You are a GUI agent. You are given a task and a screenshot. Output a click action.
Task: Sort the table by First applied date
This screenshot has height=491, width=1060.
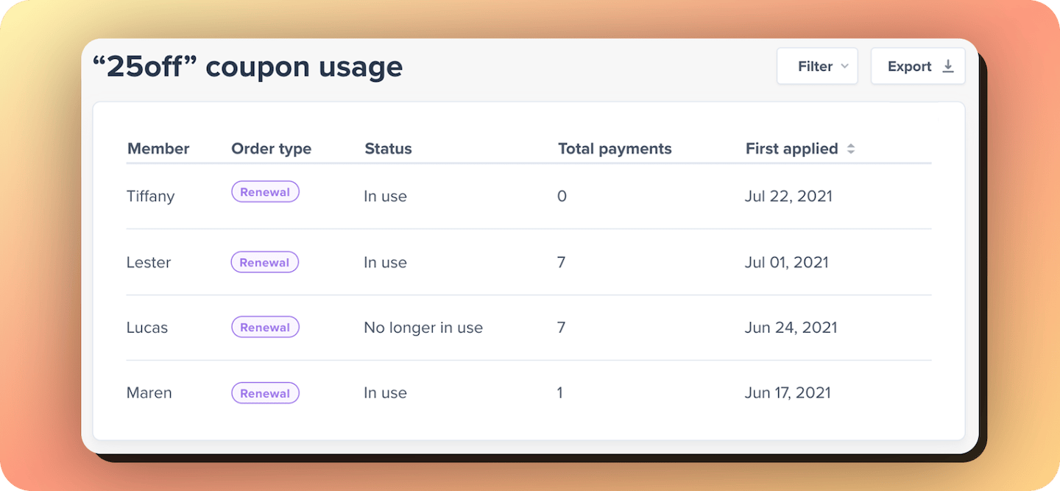(791, 148)
